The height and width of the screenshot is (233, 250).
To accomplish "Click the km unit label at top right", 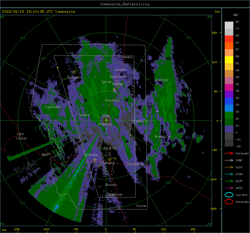I will click(x=217, y=12).
